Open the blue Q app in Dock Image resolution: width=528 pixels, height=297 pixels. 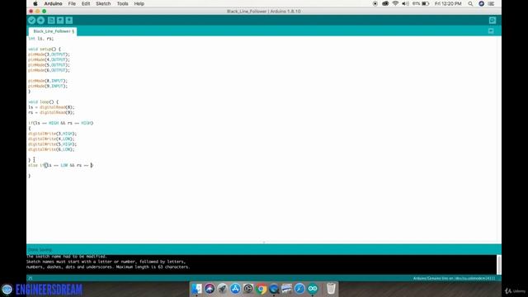[x=274, y=289]
